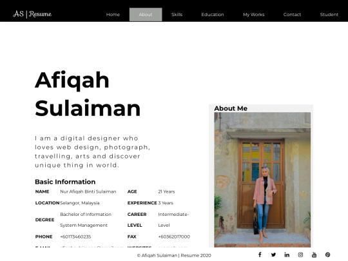Click the degree text Bachelor of Information

(x=86, y=215)
